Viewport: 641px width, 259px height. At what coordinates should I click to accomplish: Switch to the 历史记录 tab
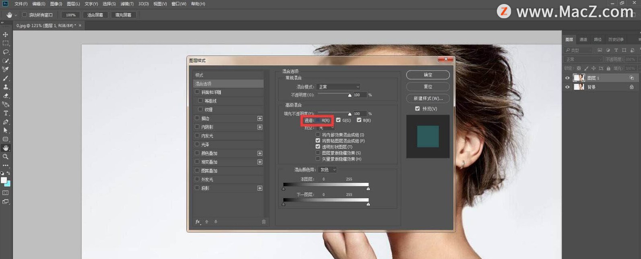tap(616, 39)
